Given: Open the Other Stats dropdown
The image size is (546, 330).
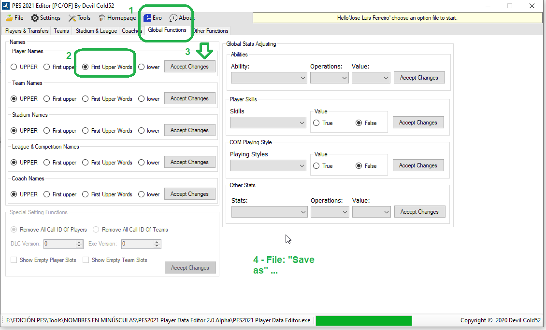Looking at the screenshot, I should [x=270, y=212].
